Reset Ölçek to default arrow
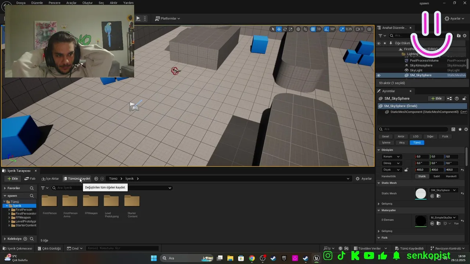The width and height of the screenshot is (470, 264). 462,170
